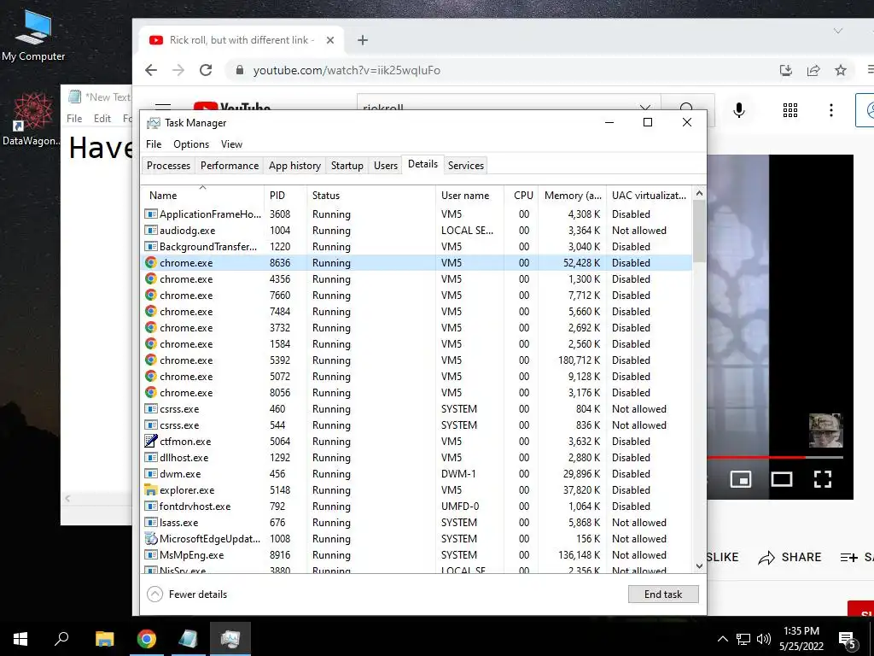Click Task Manager taskbar icon
Image resolution: width=874 pixels, height=656 pixels.
tap(230, 639)
